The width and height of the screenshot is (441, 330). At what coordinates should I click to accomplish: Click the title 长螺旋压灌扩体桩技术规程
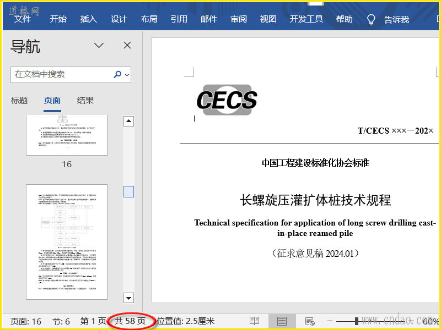[x=315, y=200]
